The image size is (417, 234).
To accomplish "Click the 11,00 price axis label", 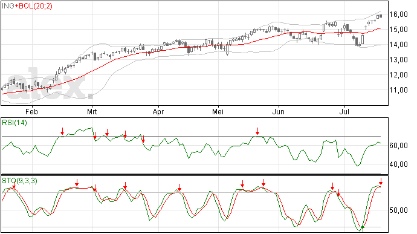I will [x=398, y=90].
